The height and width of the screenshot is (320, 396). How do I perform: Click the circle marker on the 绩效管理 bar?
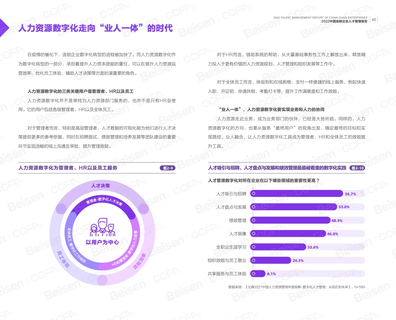[x=254, y=220]
